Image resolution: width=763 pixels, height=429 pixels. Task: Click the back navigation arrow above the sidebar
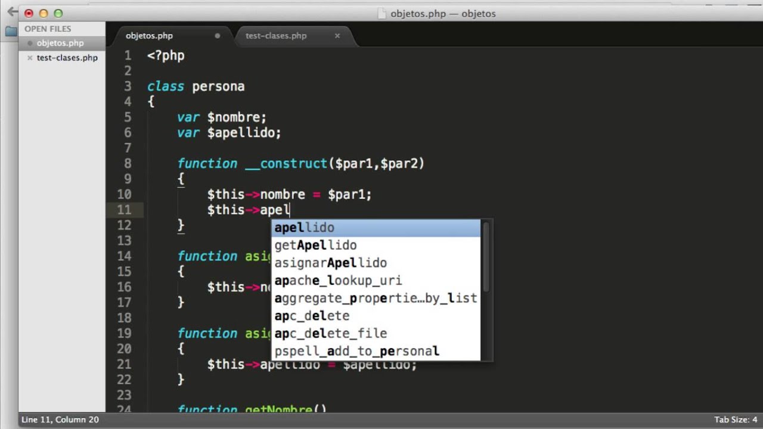[x=13, y=13]
